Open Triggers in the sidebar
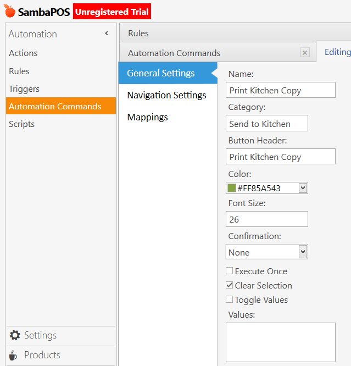351x366 pixels. (x=24, y=89)
